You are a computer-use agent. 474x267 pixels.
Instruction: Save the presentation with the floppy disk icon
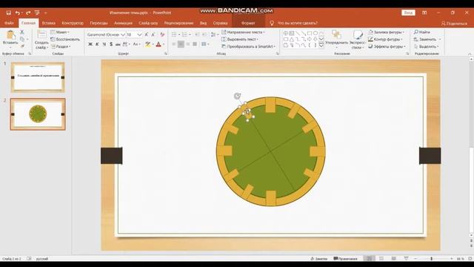tap(8, 13)
